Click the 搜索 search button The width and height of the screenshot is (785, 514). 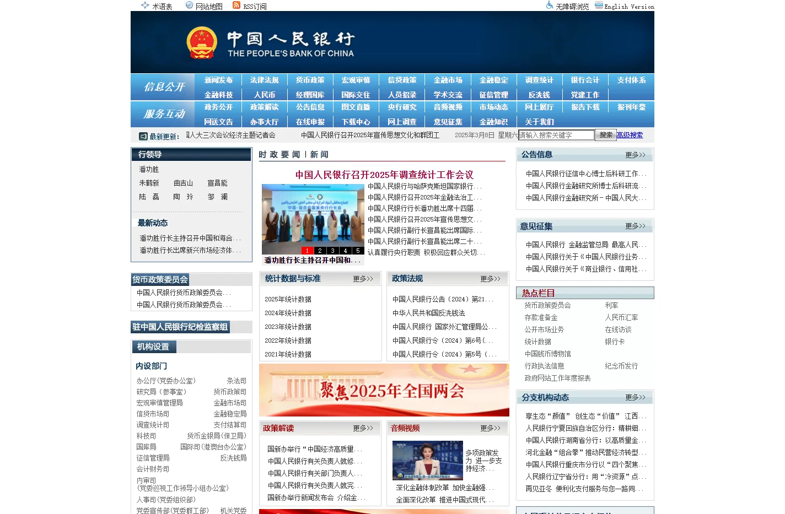pyautogui.click(x=606, y=135)
